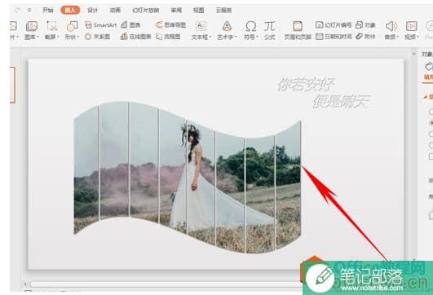433x295 pixels.
Task: Insert a 关系图 relationship diagram
Action: pyautogui.click(x=98, y=37)
